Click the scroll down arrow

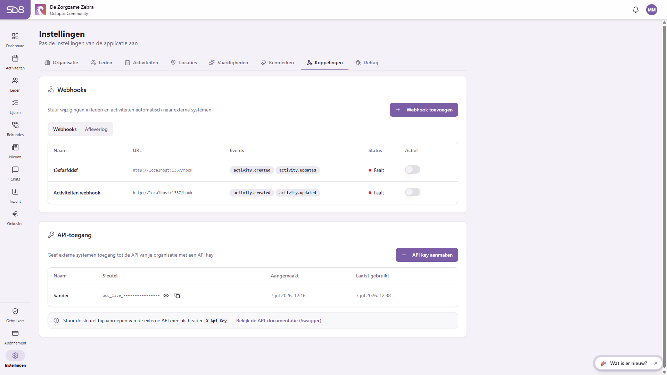coord(664,372)
